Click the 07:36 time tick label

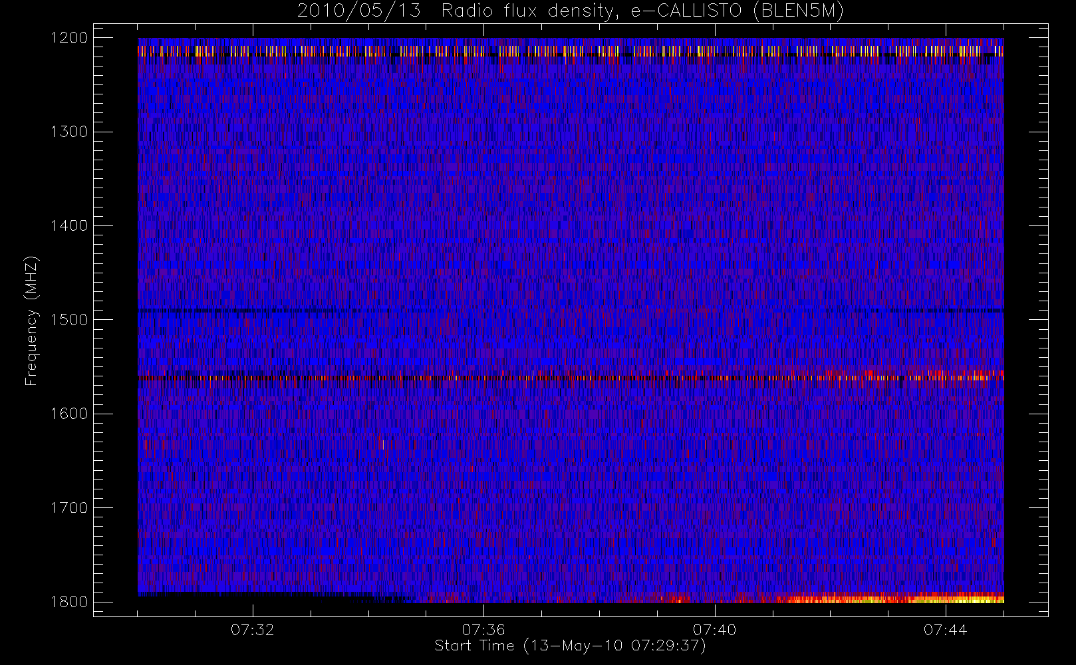pyautogui.click(x=483, y=630)
